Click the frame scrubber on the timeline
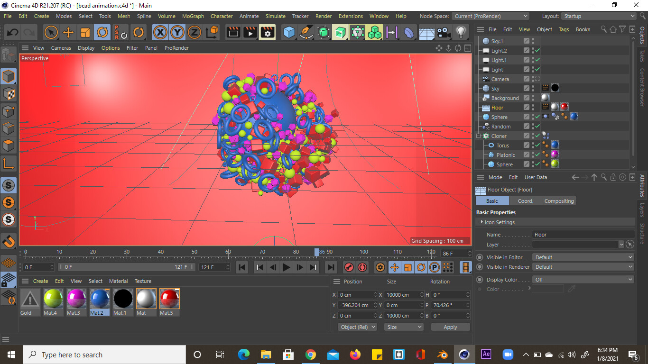648x364 pixels. click(x=317, y=252)
